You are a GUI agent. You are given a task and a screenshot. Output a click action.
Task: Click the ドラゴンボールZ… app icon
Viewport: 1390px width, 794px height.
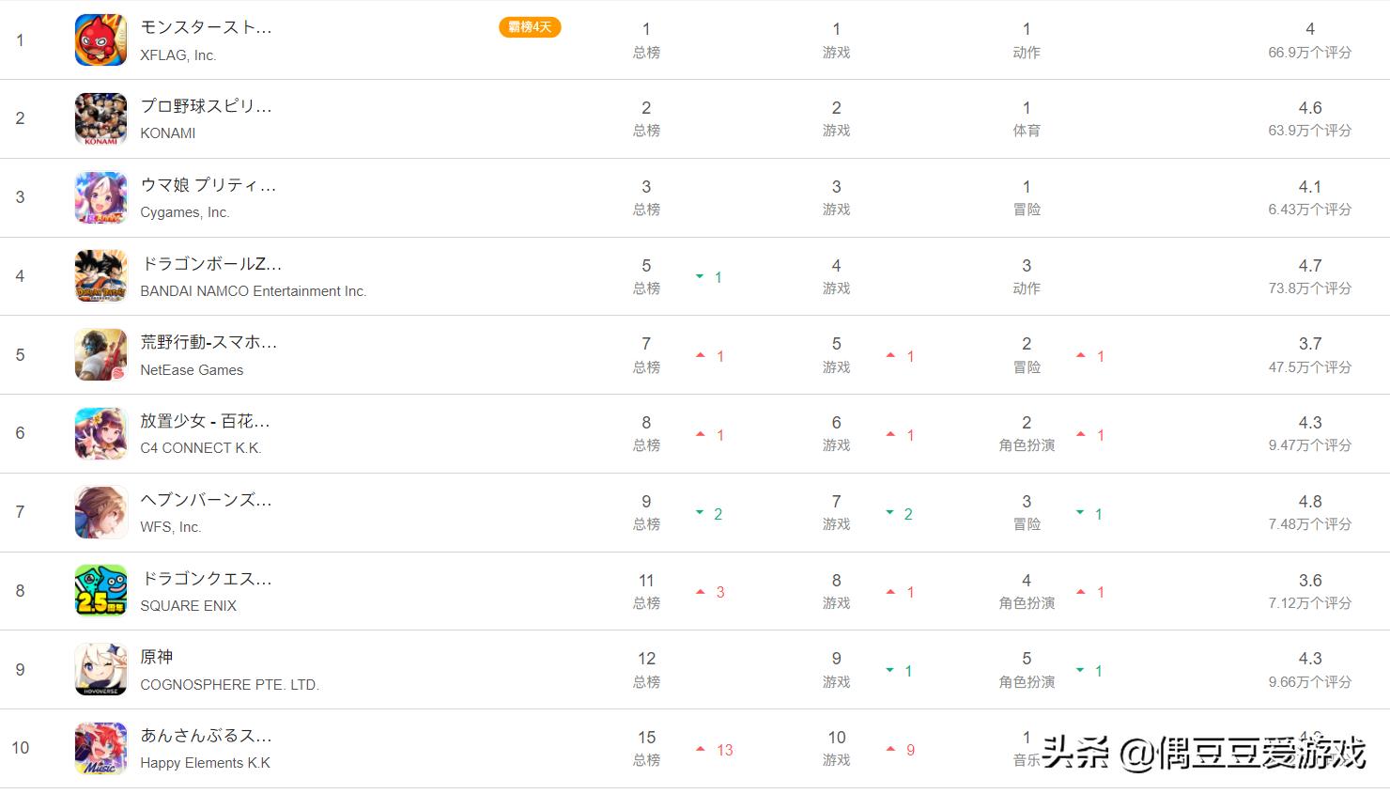[x=100, y=276]
